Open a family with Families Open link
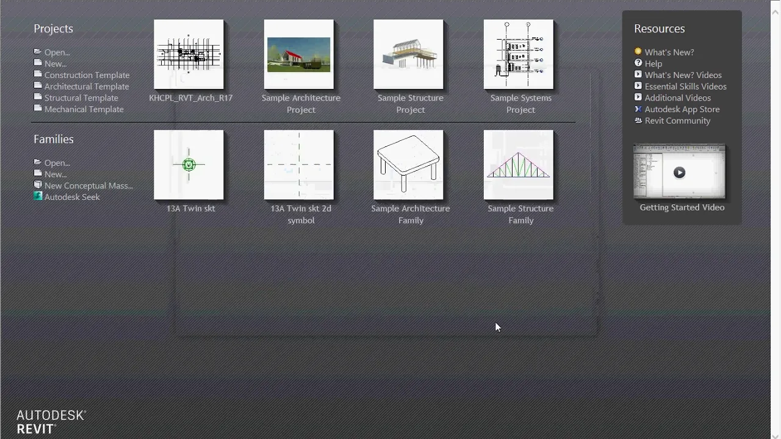Screen dimensions: 781x439 (x=57, y=163)
